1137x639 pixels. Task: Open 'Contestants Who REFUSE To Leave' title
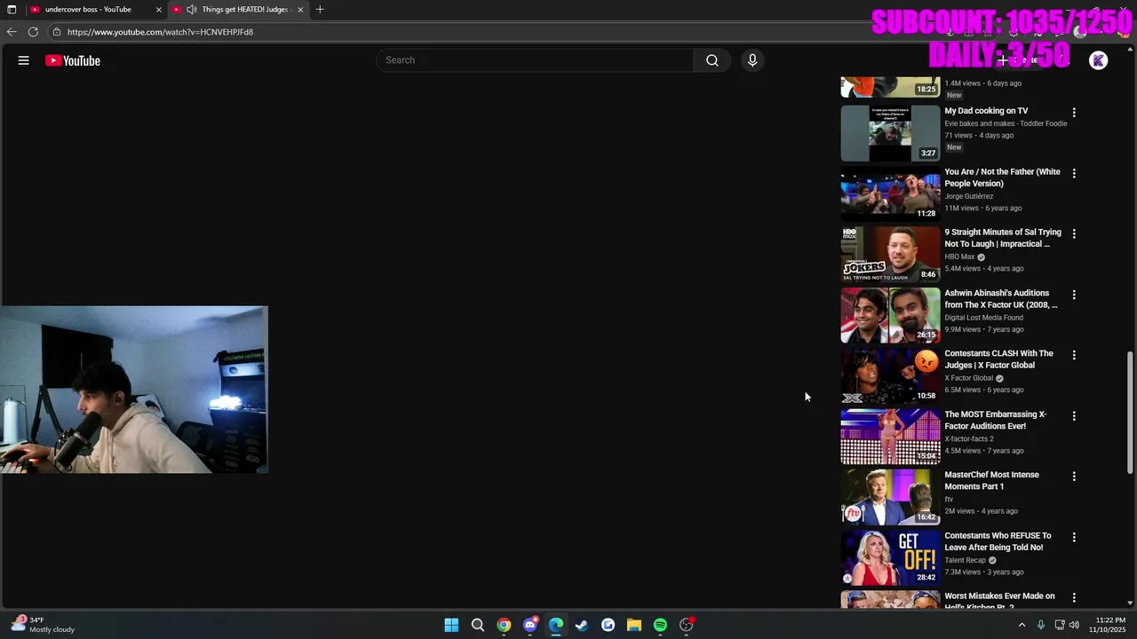pos(998,541)
